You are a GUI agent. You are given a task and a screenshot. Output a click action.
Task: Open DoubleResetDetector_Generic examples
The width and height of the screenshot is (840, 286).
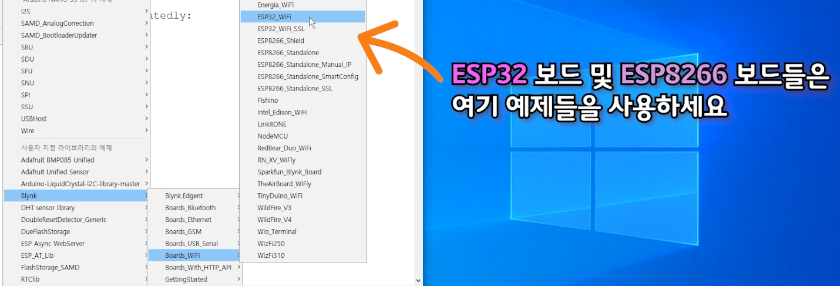point(77,220)
